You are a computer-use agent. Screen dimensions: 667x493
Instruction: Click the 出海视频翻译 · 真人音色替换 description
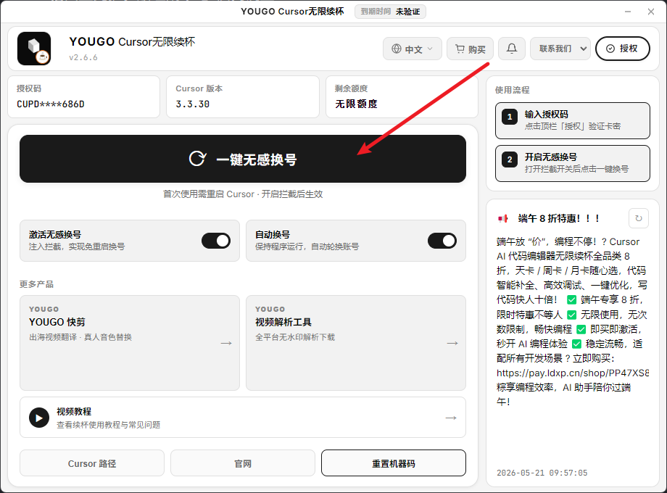coord(80,337)
